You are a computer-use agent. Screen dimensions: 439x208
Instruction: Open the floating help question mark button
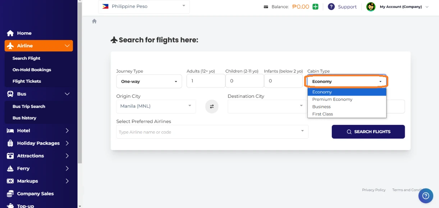click(426, 196)
